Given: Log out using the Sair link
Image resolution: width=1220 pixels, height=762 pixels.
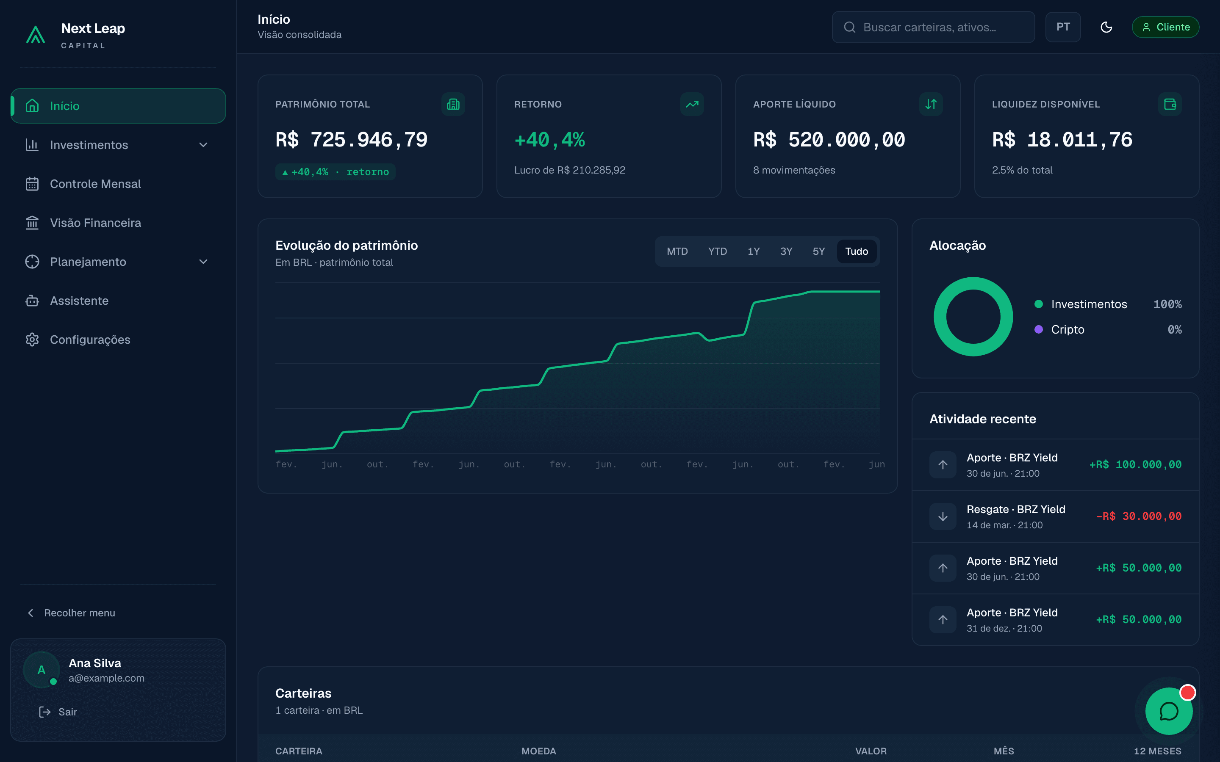Looking at the screenshot, I should (x=58, y=712).
